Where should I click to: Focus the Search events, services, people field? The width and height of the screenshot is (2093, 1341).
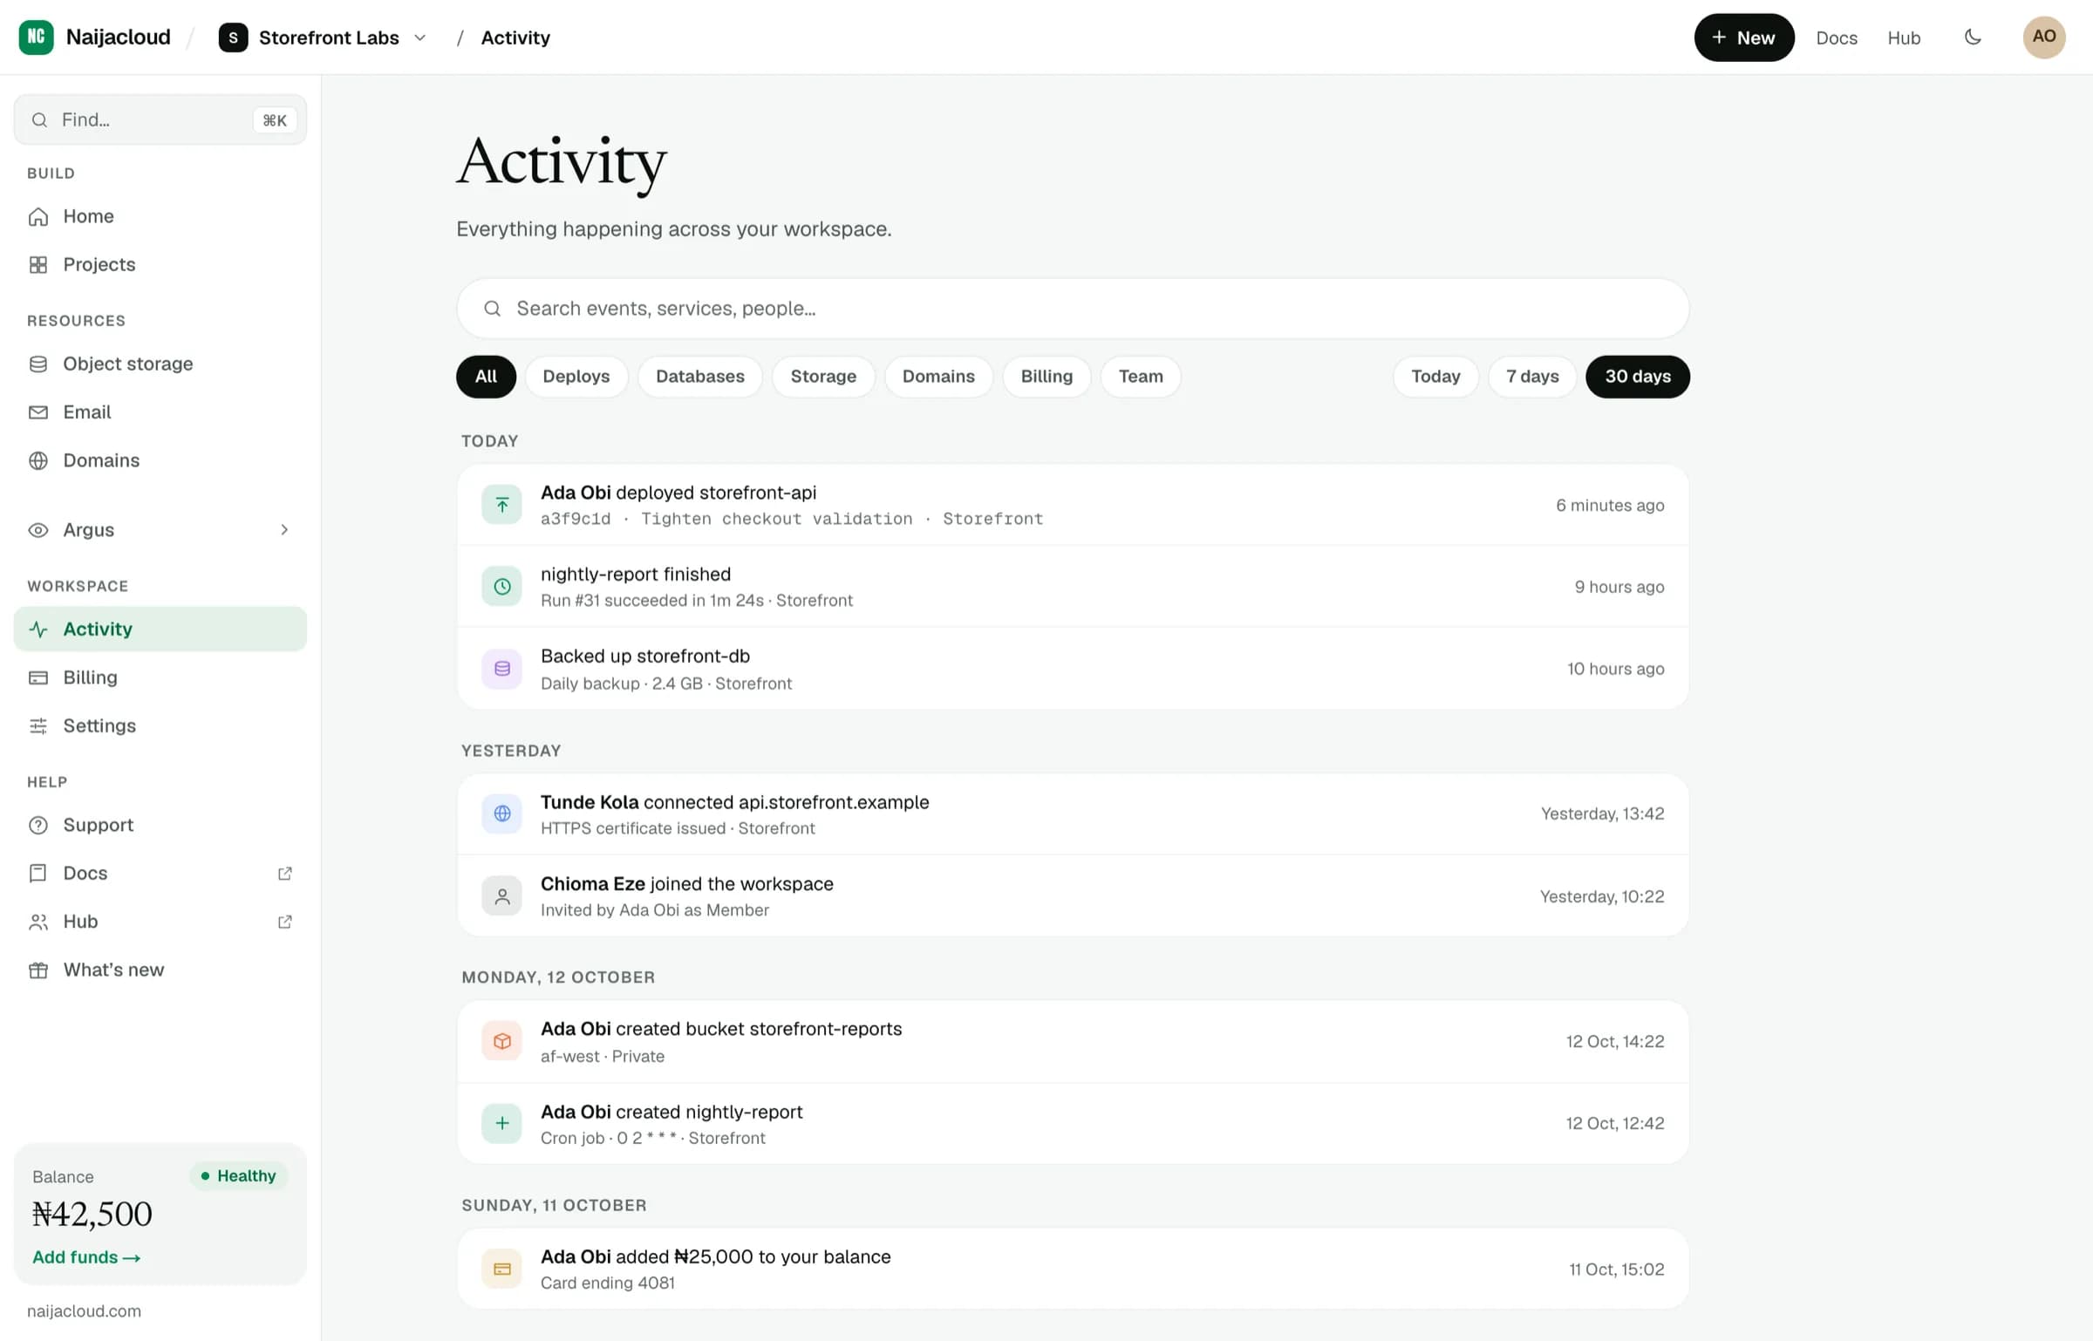1073,309
